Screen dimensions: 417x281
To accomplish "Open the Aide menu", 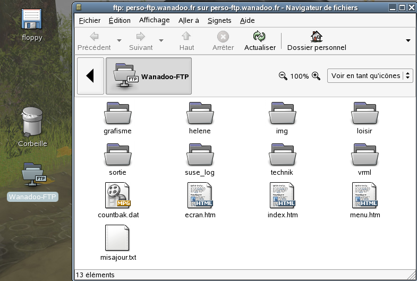I will click(248, 21).
